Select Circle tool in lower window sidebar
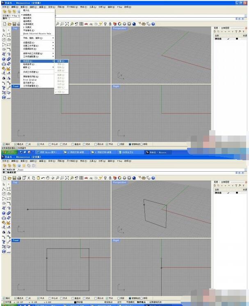This screenshot has width=249, height=306. coord(4,194)
